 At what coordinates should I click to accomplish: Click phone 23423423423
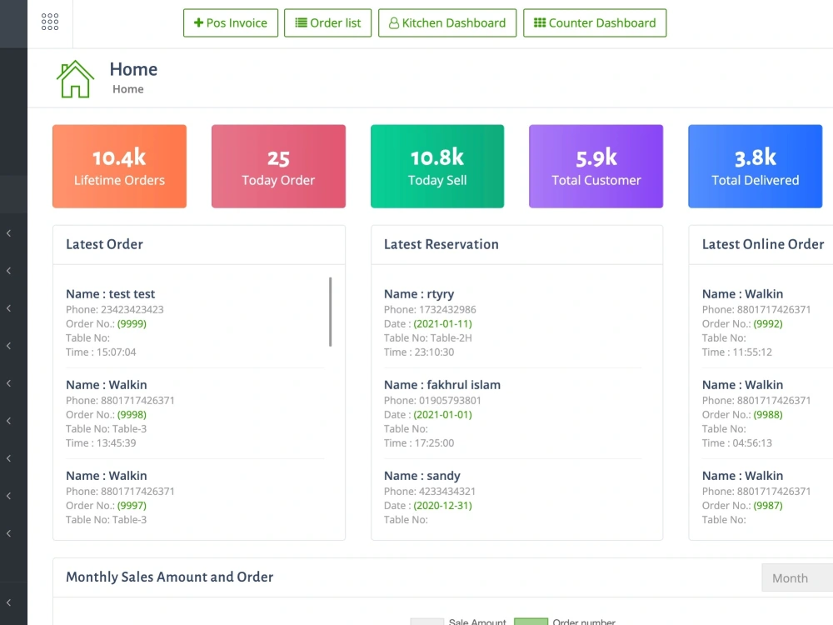coord(132,309)
